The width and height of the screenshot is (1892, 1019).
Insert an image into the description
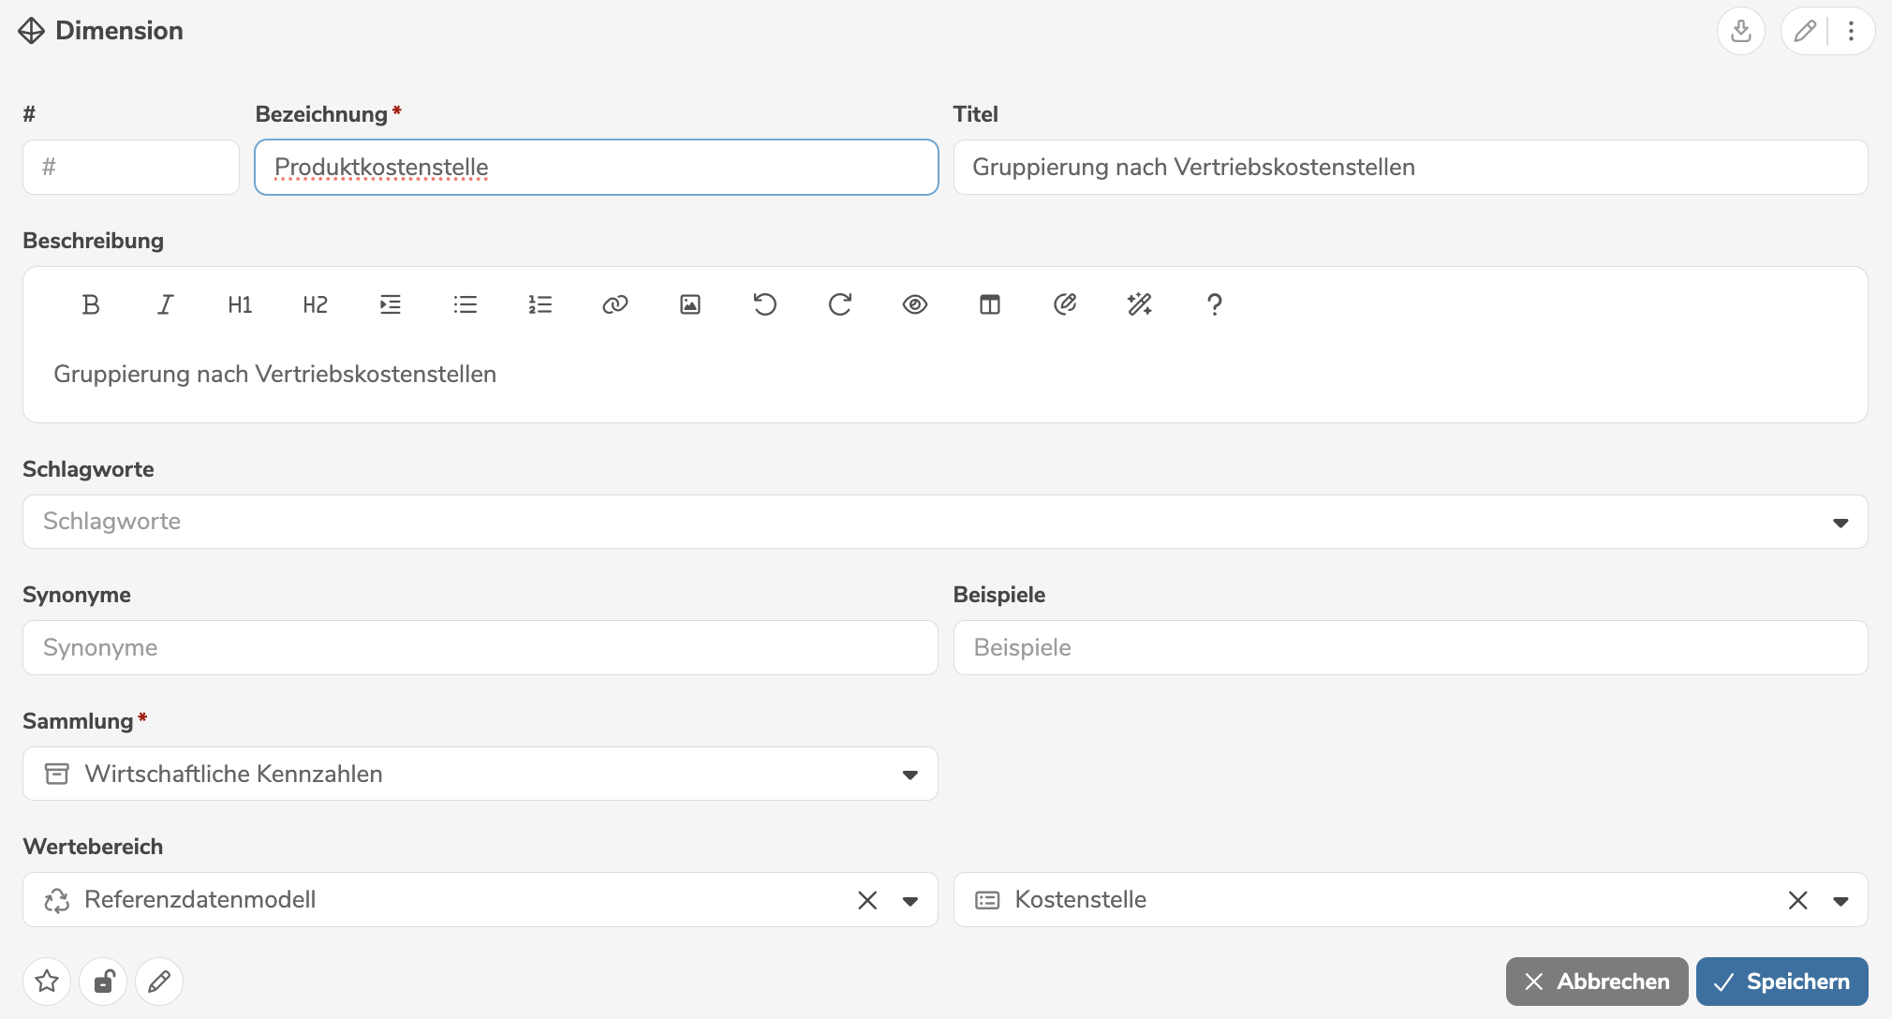coord(689,303)
